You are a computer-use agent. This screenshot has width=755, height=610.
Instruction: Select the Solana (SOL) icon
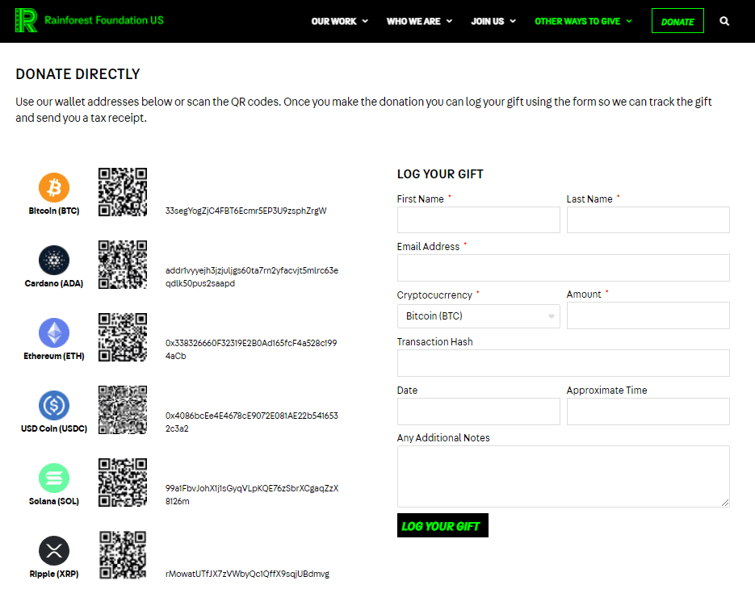(53, 478)
